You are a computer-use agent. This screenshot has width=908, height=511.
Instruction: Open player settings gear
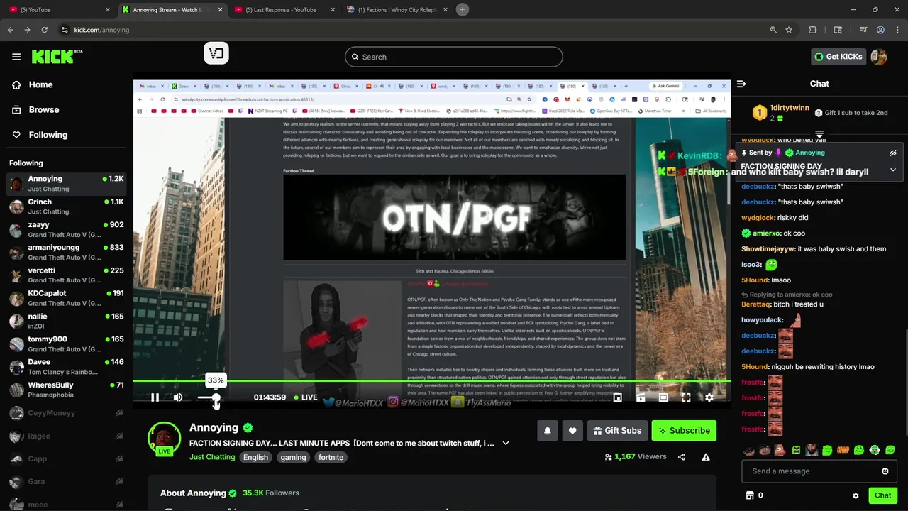point(709,397)
